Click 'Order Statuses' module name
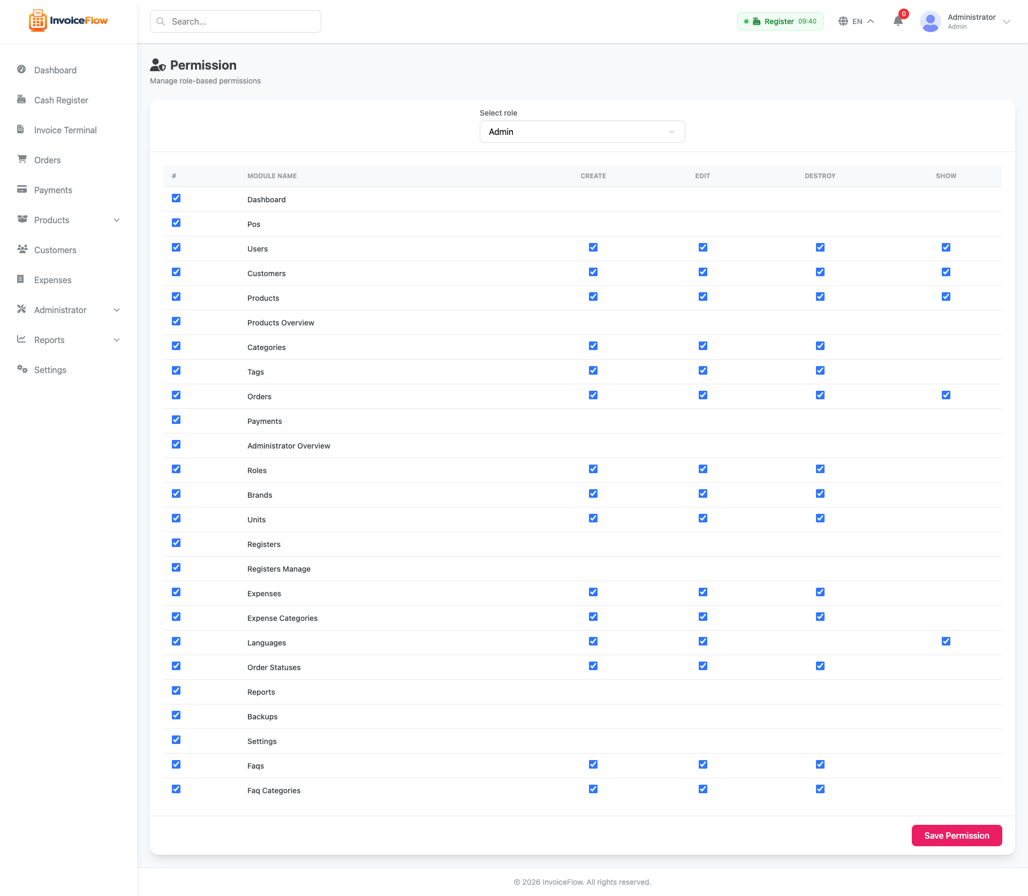Image resolution: width=1028 pixels, height=896 pixels. 274,667
